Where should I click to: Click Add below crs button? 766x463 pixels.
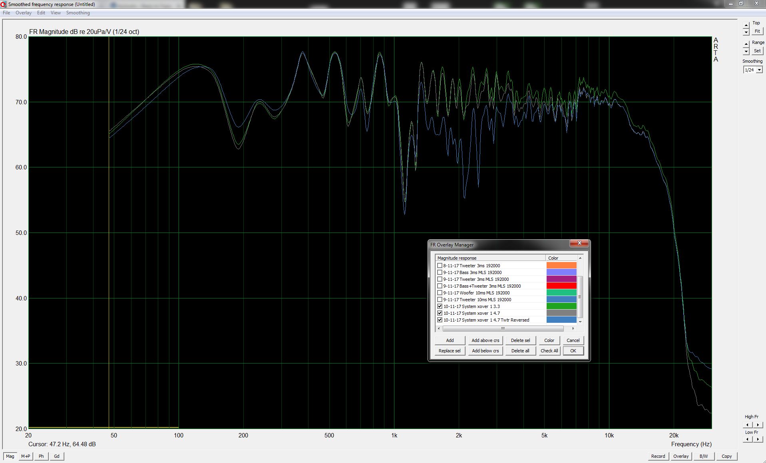click(x=485, y=351)
